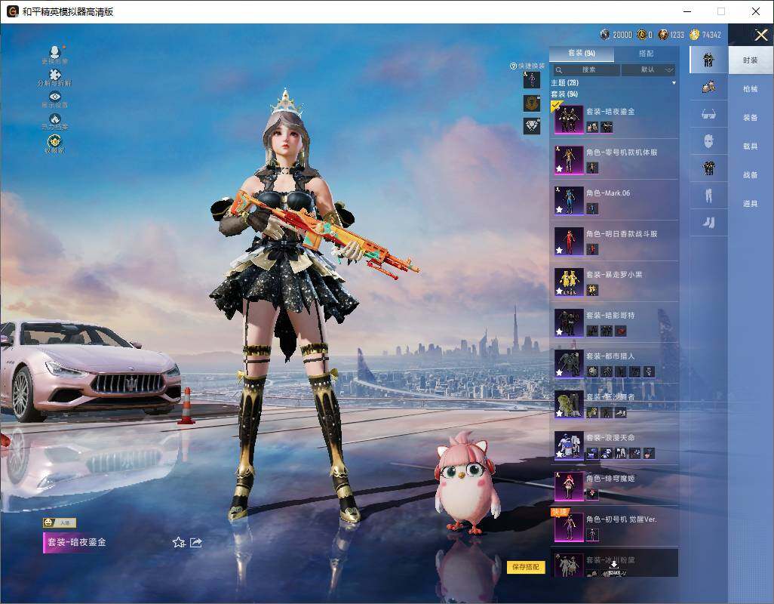774x604 pixels.
Task: Click the 74342 gold coin icon
Action: click(x=695, y=35)
